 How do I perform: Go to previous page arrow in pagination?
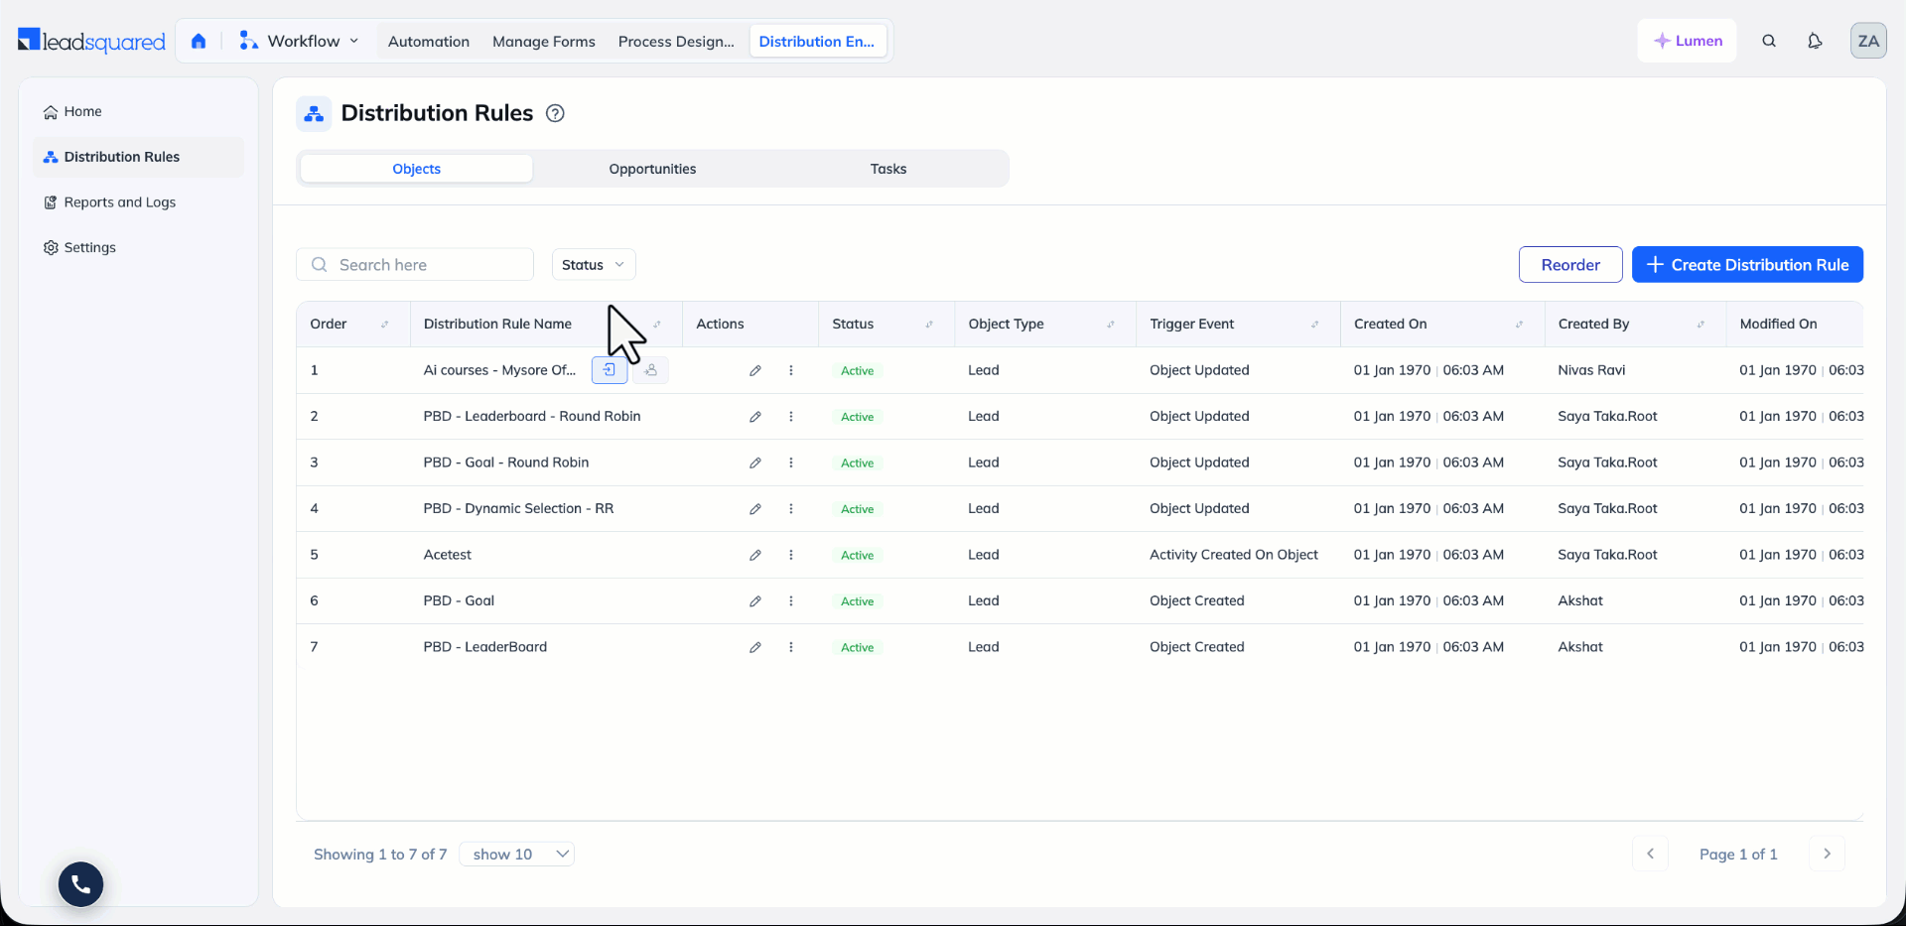point(1650,854)
